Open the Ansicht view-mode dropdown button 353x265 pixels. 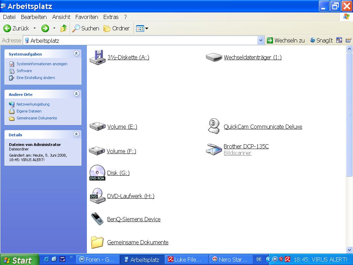142,28
